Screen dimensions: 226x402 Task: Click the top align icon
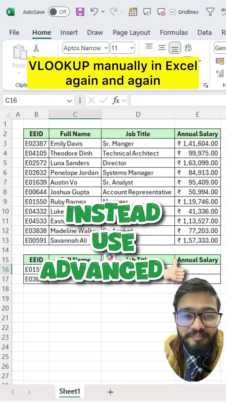[149, 47]
